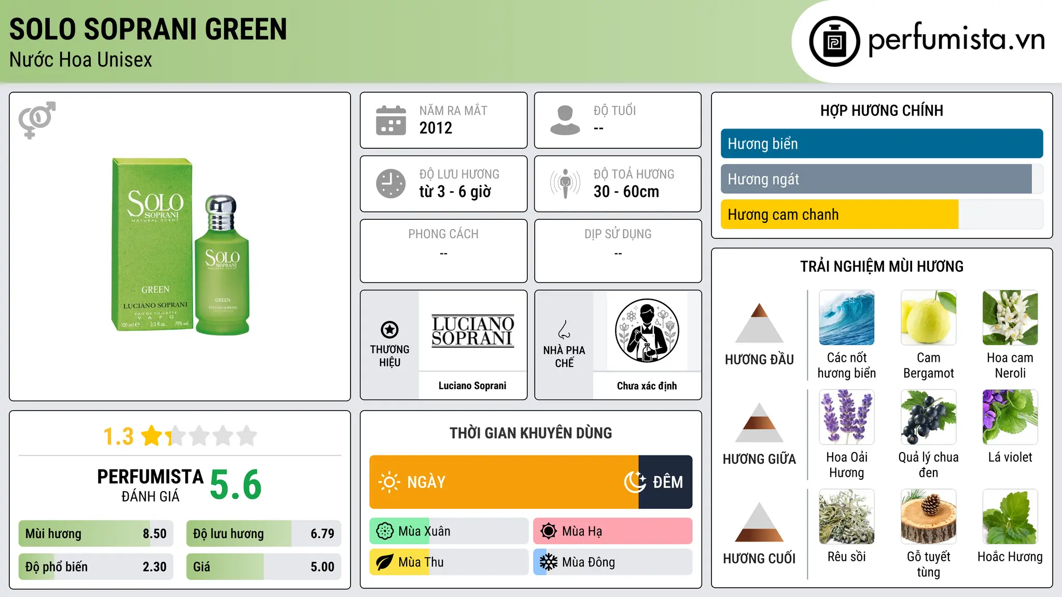Click the 30 - 60cm sillage value

pyautogui.click(x=626, y=192)
